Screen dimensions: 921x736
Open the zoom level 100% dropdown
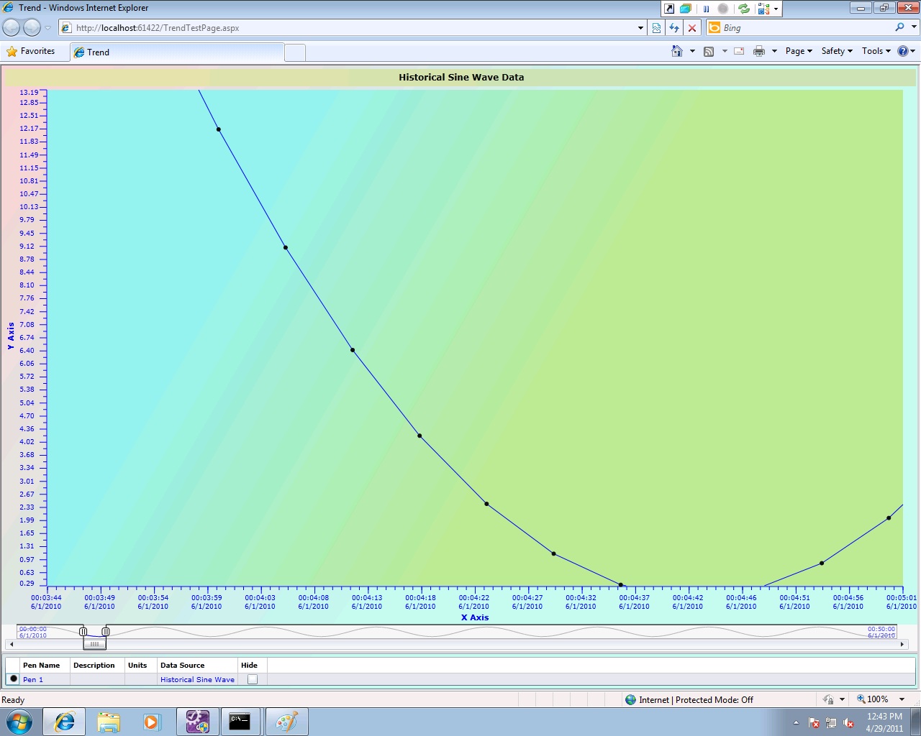click(902, 699)
